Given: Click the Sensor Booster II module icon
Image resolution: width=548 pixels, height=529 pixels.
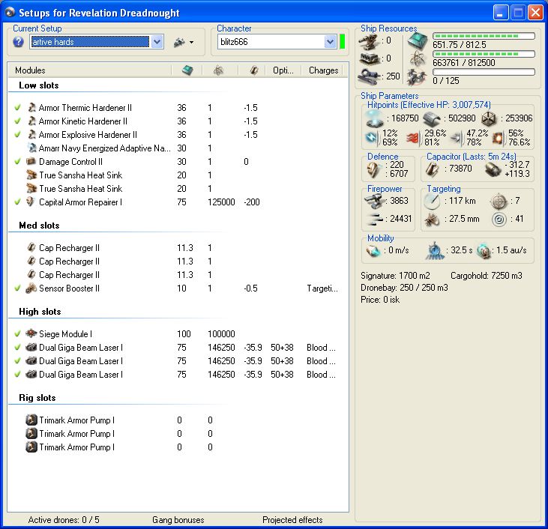Looking at the screenshot, I should 31,288.
